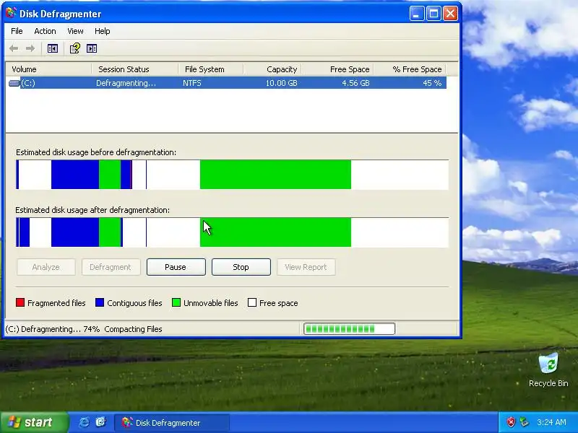Click the Stop button
578x433 pixels.
pos(241,267)
